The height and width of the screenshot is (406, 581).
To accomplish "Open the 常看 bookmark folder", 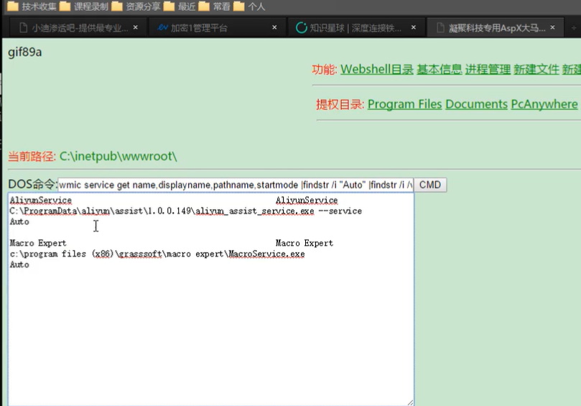I will tap(215, 6).
